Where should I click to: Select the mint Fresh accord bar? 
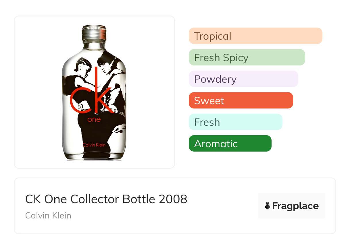click(x=235, y=122)
